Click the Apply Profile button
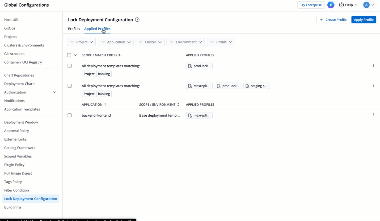 [x=364, y=20]
